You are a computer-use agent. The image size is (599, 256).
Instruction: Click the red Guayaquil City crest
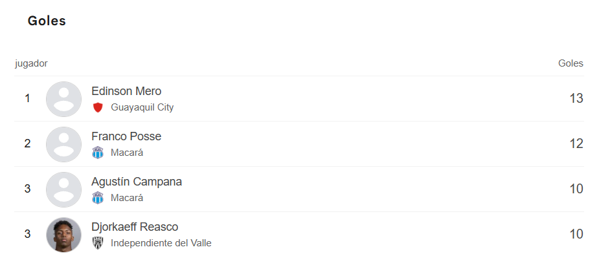98,107
